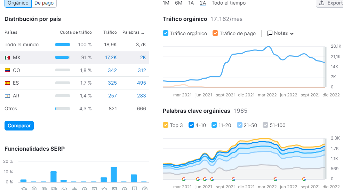Click the tallest bar in Funcionalidades SERP chart

[114, 175]
